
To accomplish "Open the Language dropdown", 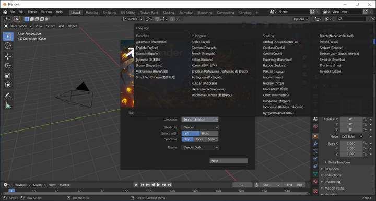I will [x=199, y=120].
